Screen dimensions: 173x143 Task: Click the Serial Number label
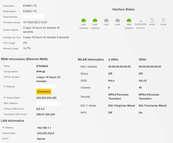10,17
